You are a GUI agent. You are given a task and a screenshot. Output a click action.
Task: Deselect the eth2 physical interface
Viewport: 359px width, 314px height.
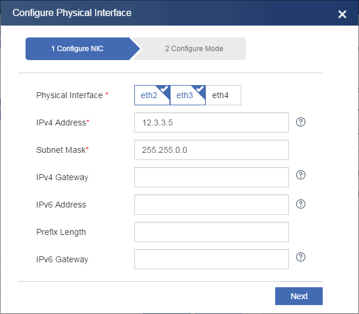152,95
